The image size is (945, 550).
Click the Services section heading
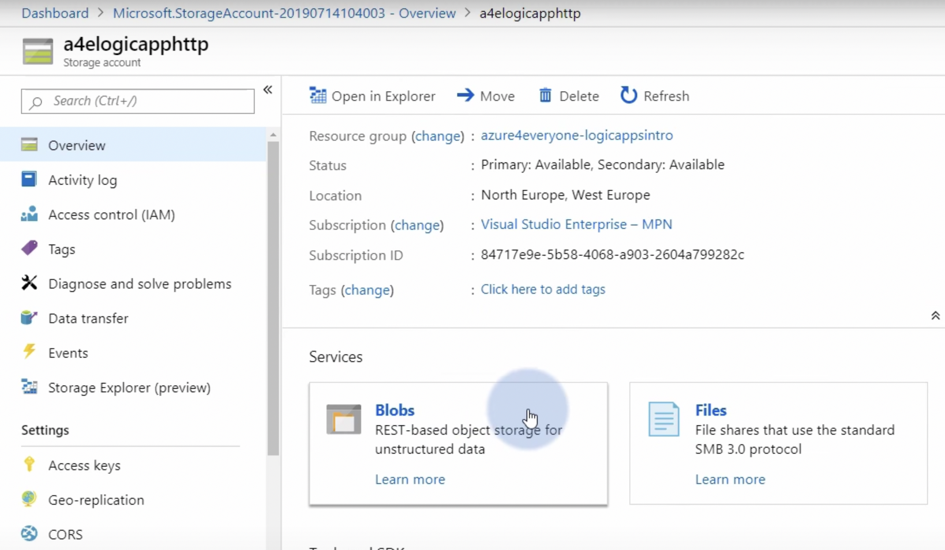[x=336, y=356]
